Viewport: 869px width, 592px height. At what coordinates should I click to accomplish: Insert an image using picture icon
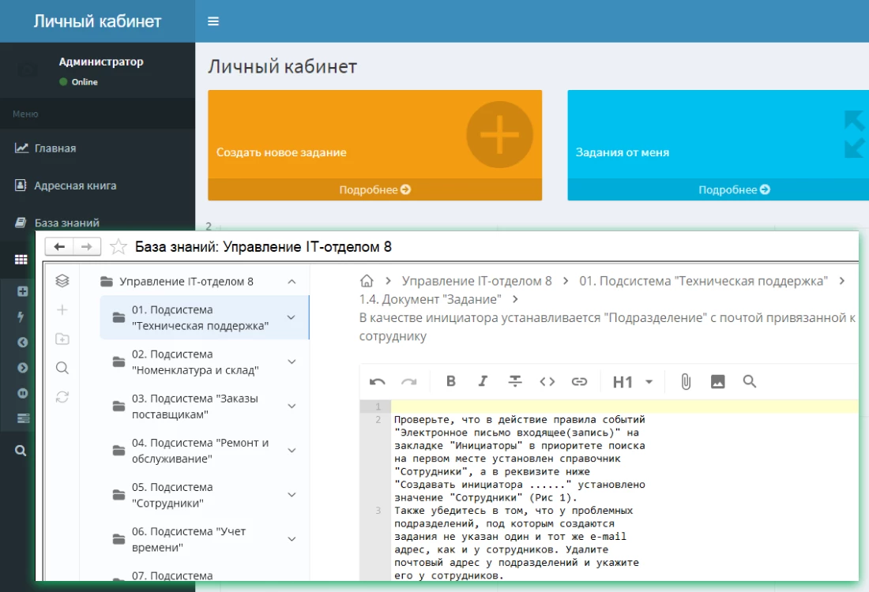717,381
